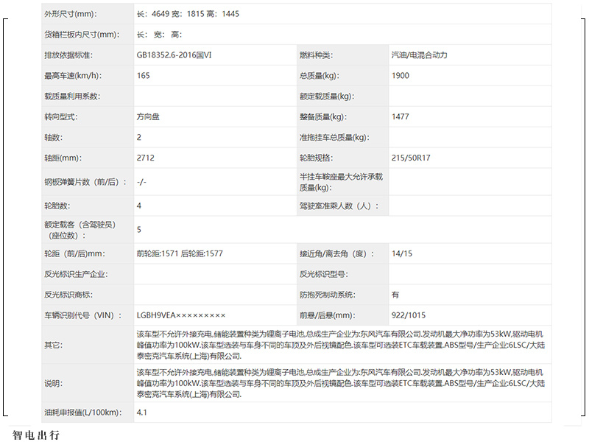Viewport: 589px width, 442px height.
Task: Click the 货箱栏板内尺寸(mm) label
Action: coord(82,35)
